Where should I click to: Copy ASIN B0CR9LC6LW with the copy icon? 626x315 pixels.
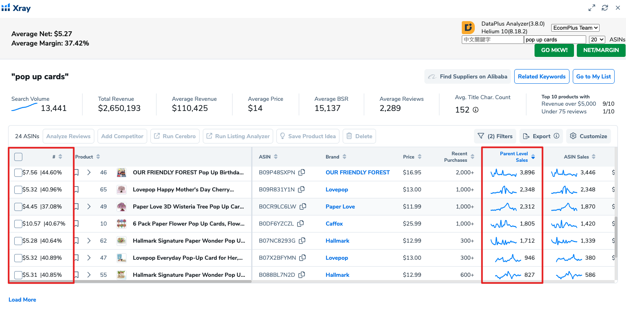click(303, 206)
